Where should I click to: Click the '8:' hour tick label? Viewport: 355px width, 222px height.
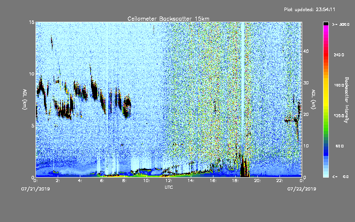click(x=124, y=181)
